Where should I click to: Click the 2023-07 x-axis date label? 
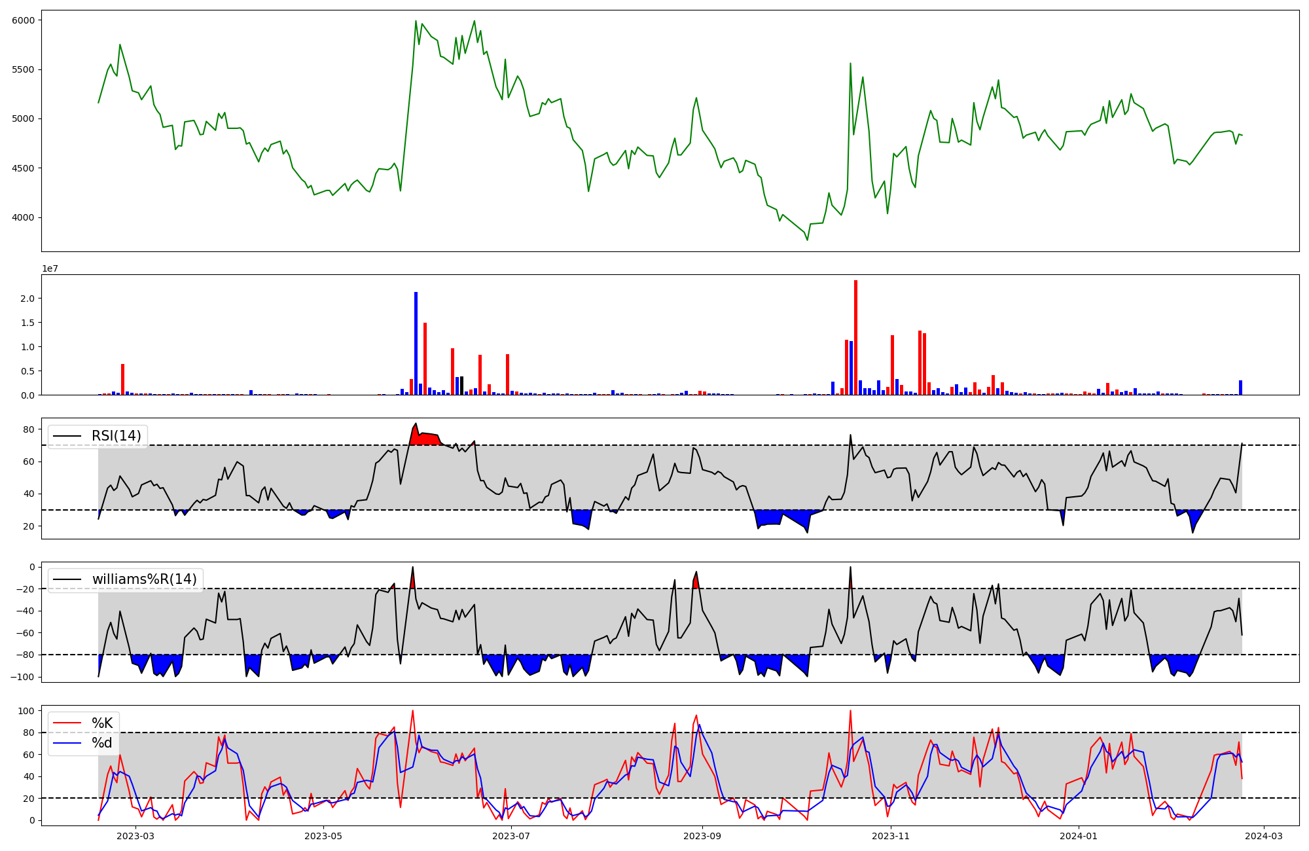coord(511,836)
